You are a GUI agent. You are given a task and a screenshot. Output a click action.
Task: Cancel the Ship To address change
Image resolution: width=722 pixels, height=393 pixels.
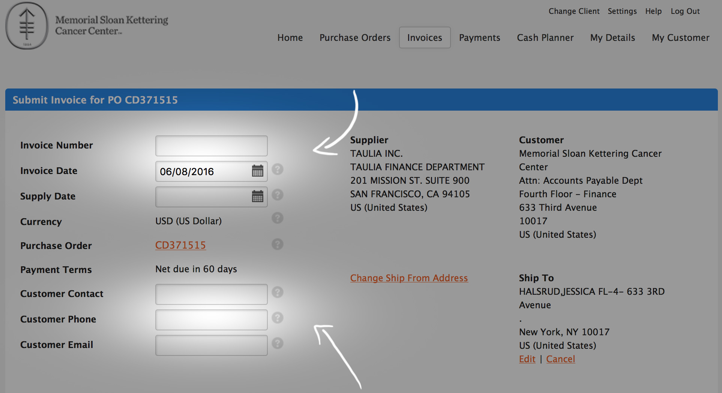coord(560,359)
